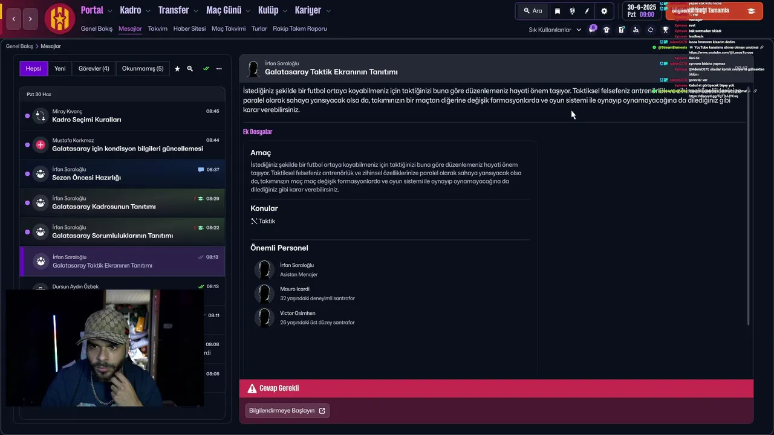The image size is (774, 435).
Task: Open the Genel Bakış sub-tab
Action: tap(97, 28)
